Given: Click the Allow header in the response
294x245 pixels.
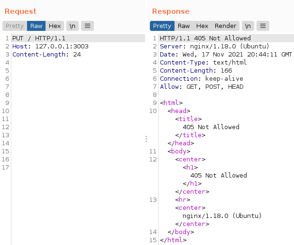Looking at the screenshot, I should pos(202,87).
